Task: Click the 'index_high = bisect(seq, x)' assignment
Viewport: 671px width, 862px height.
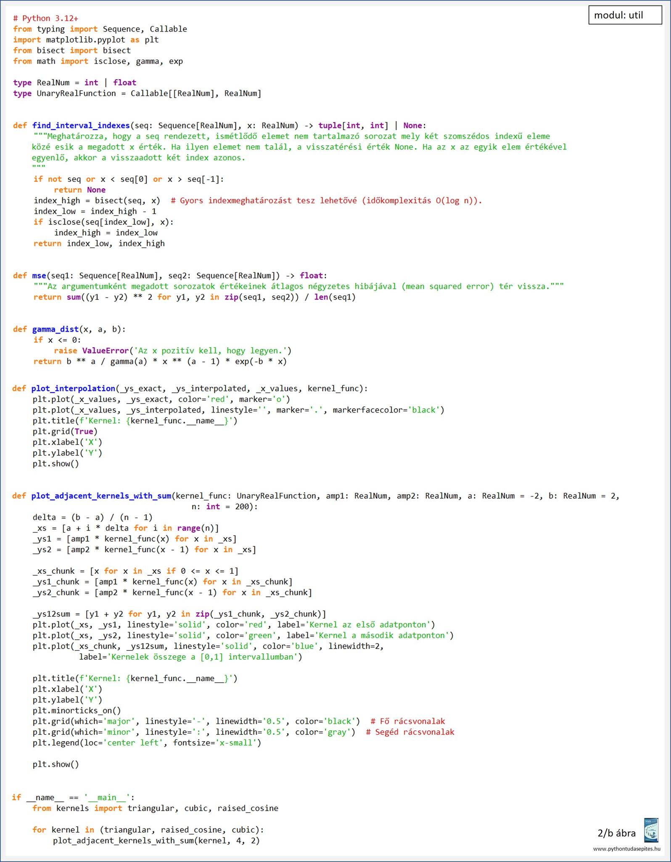Action: click(97, 201)
